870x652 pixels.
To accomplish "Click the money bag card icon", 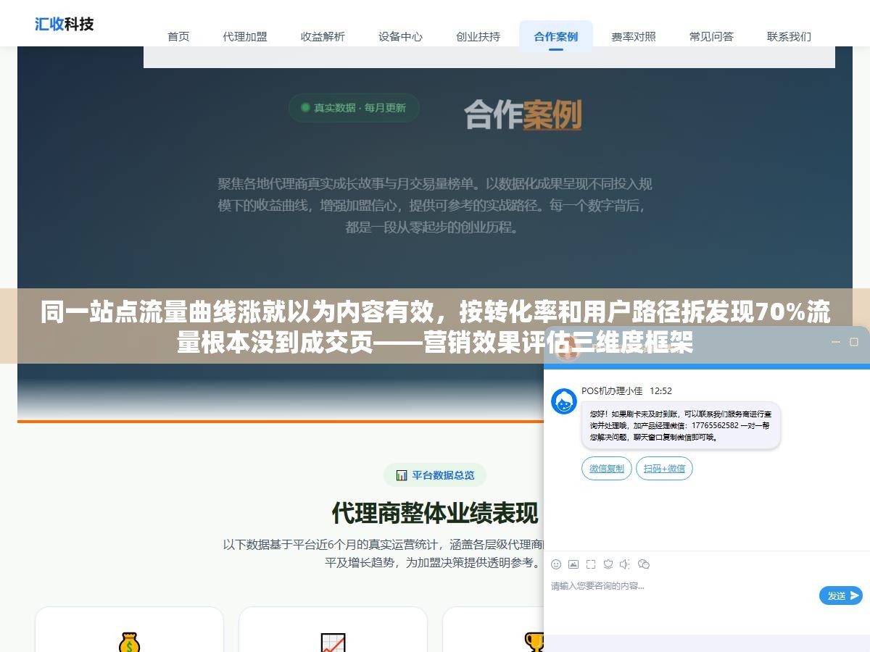I will 129,642.
